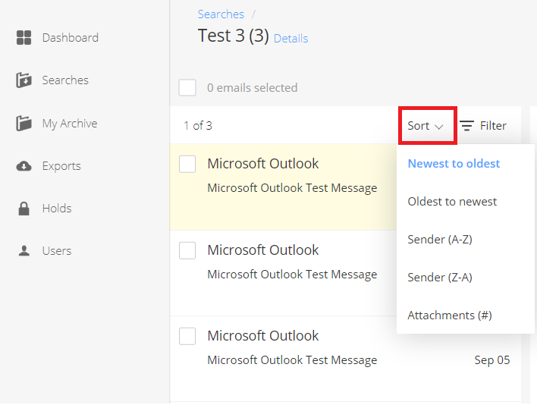Open Users via the person icon

click(x=24, y=251)
